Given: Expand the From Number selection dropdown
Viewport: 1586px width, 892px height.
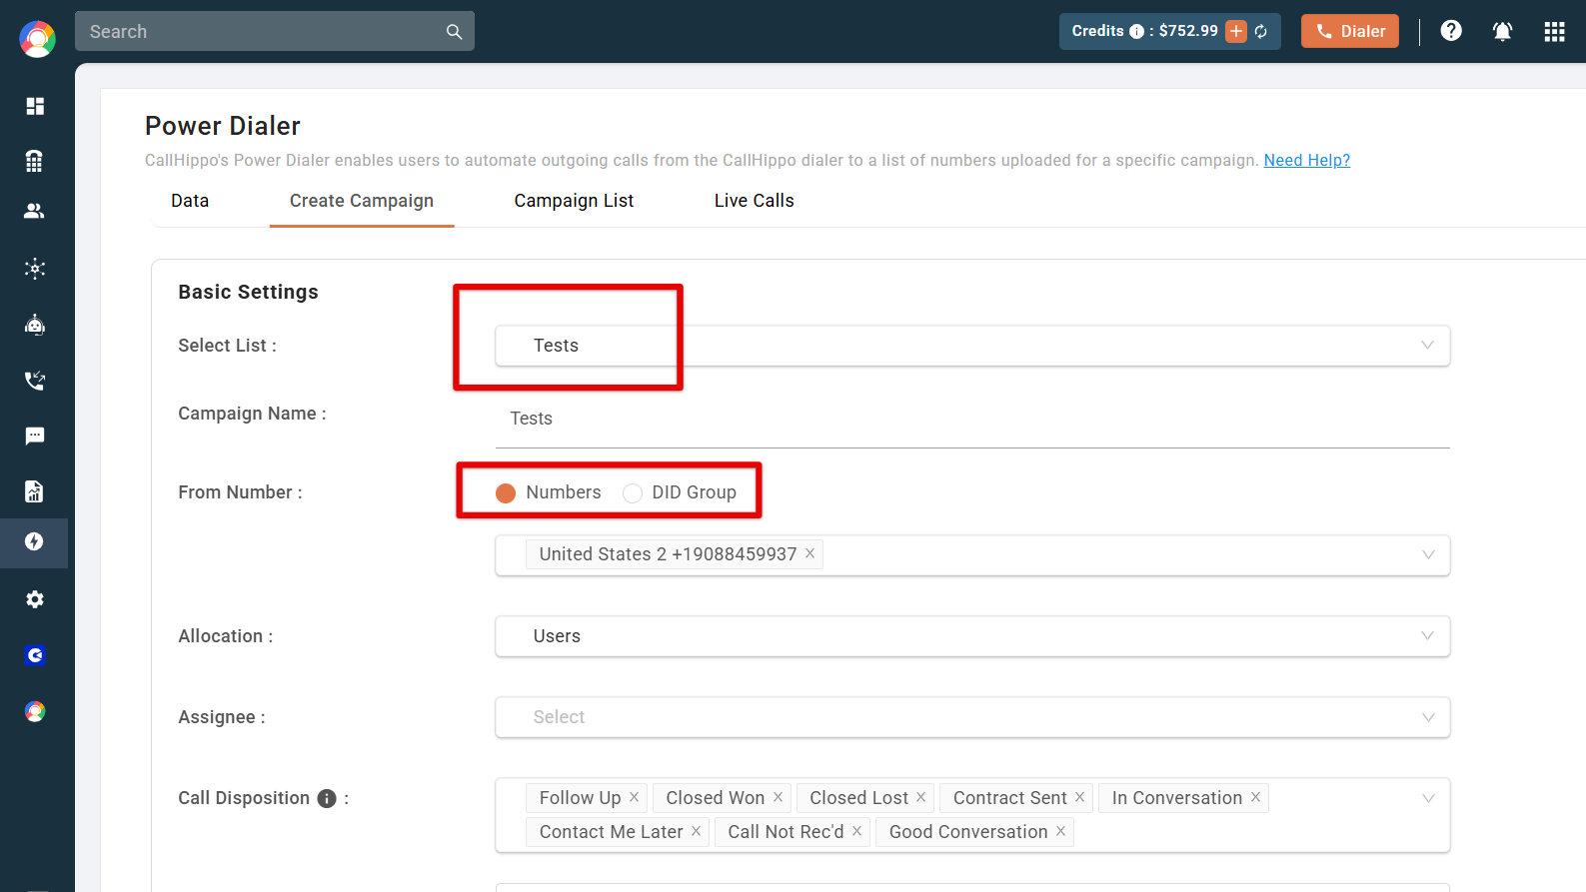Looking at the screenshot, I should click(x=972, y=555).
